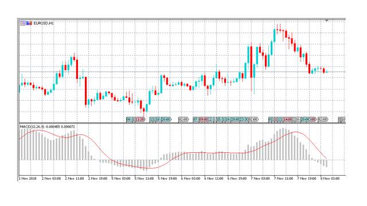The image size is (367, 206).
Task: Open the red 09:00 news event marker
Action: (x=204, y=120)
